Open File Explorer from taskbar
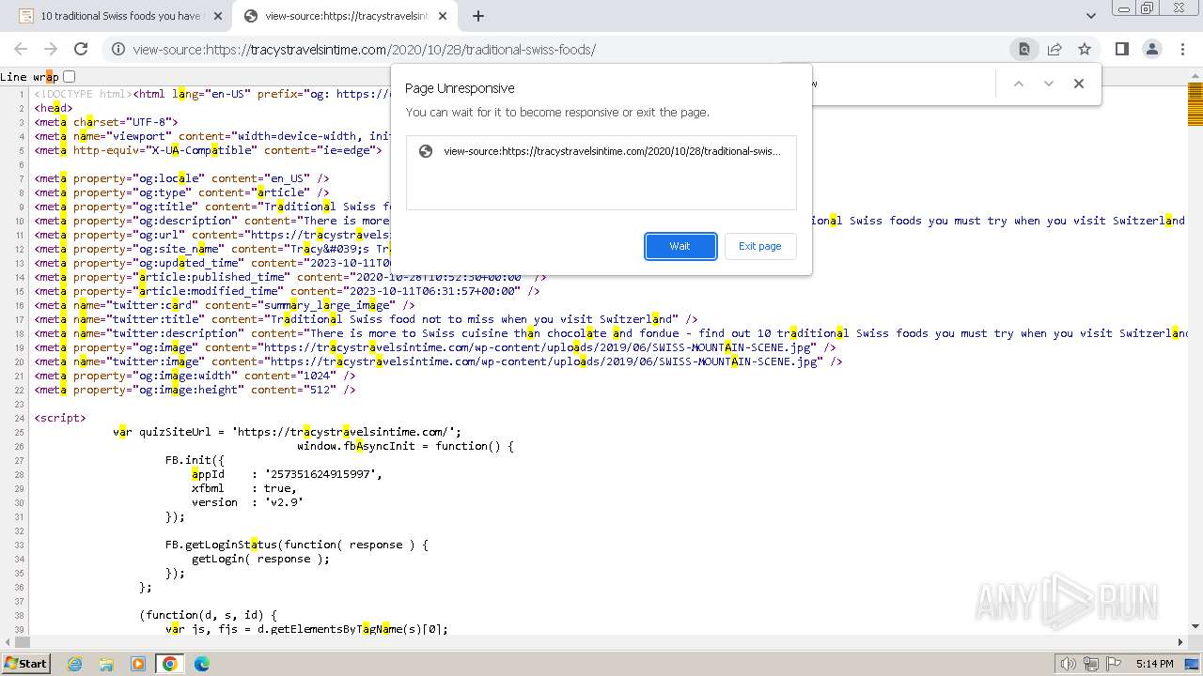Image resolution: width=1203 pixels, height=676 pixels. click(x=106, y=664)
